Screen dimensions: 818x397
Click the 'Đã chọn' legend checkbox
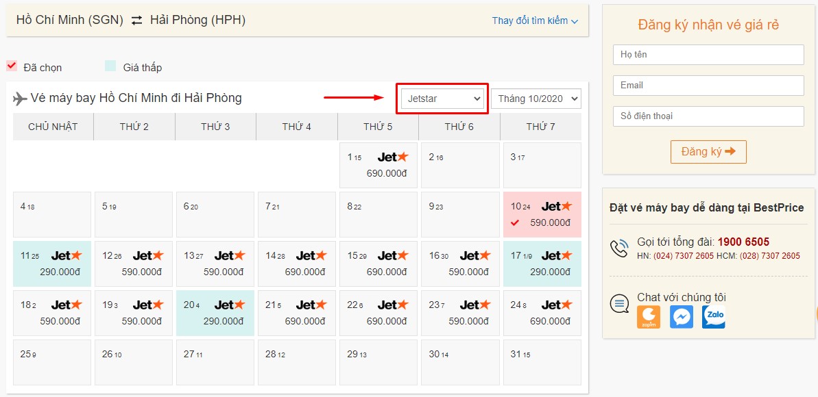(12, 66)
